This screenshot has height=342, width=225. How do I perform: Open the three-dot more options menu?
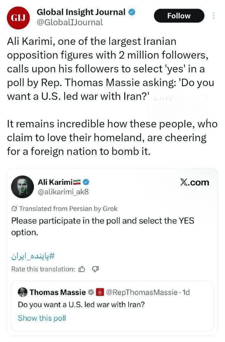tap(214, 16)
